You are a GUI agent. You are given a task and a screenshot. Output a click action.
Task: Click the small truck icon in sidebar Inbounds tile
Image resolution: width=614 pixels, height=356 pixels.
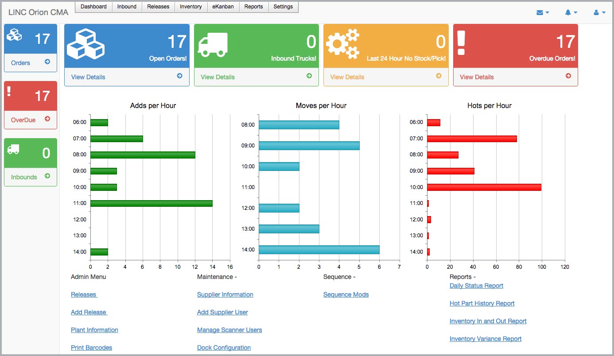tap(13, 150)
